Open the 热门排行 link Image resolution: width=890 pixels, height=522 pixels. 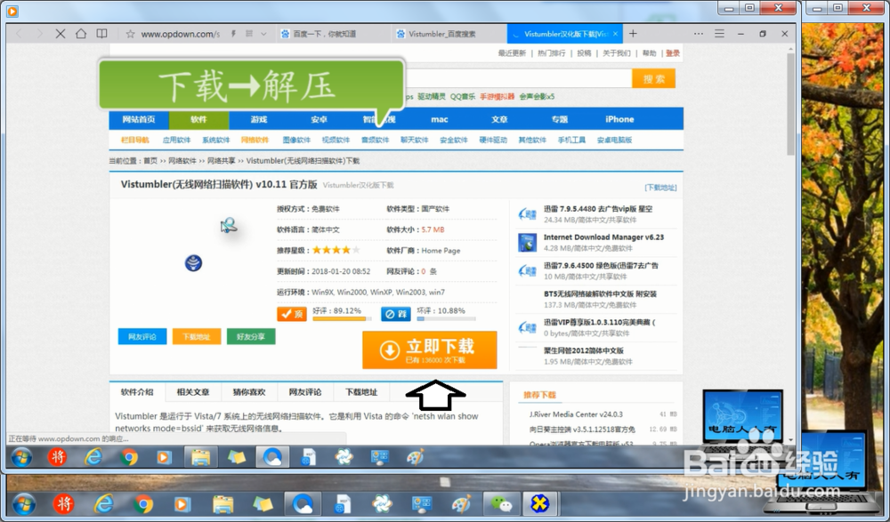[x=551, y=53]
